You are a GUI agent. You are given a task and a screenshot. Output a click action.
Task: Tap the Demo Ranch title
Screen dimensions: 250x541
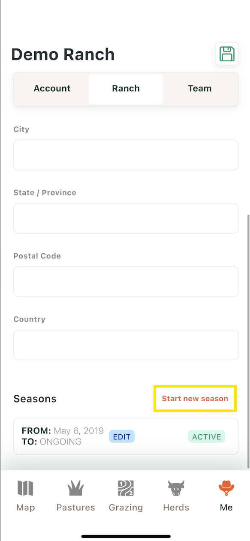pos(63,55)
